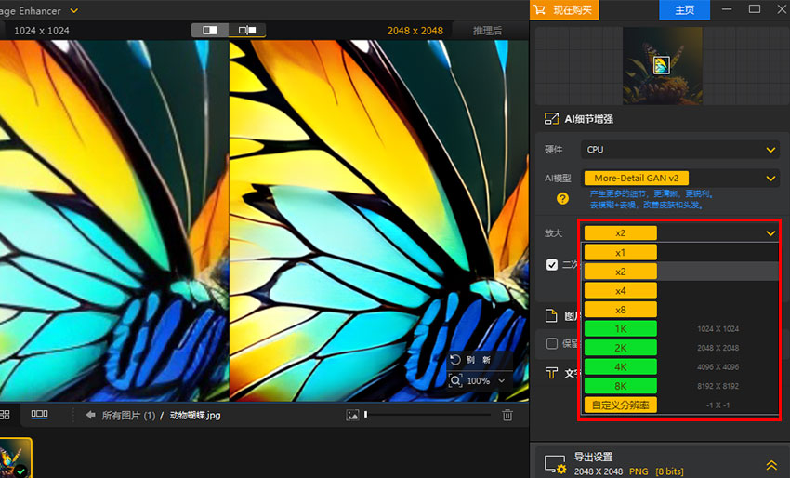Select 自定义分辨率 custom resolution option
790x478 pixels.
click(621, 405)
